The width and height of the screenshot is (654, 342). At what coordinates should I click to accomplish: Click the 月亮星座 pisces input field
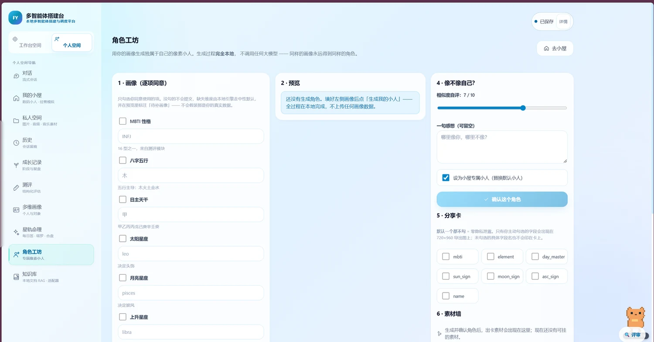191,293
